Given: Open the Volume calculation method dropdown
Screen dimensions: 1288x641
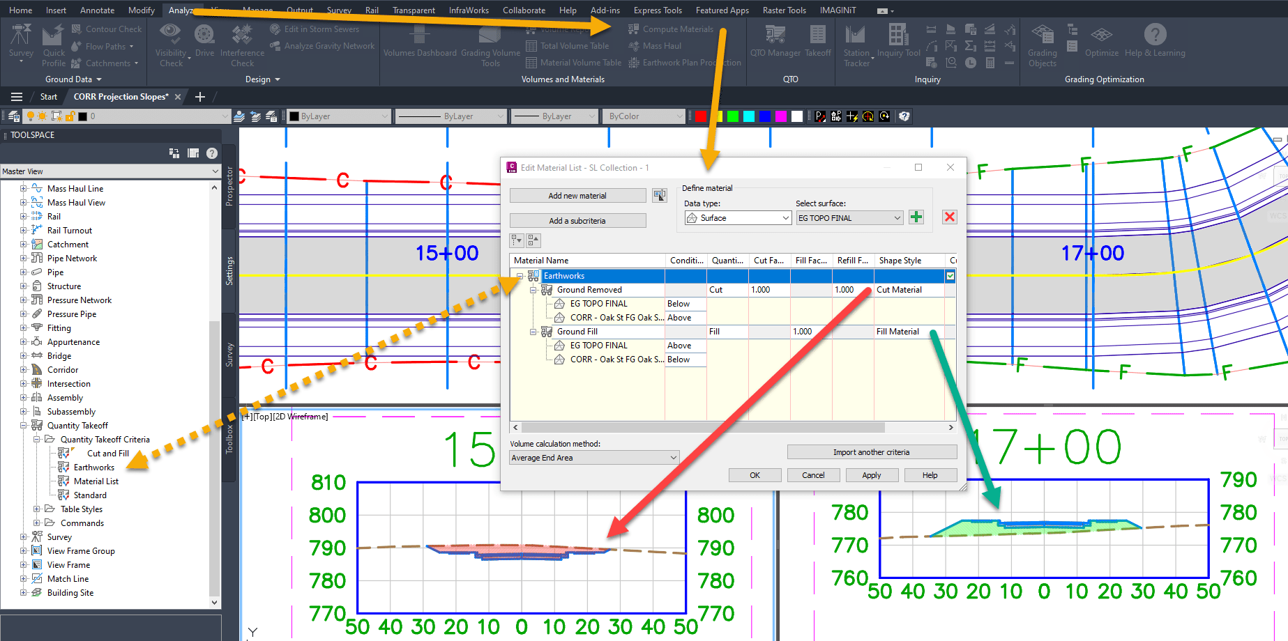Looking at the screenshot, I should click(594, 458).
